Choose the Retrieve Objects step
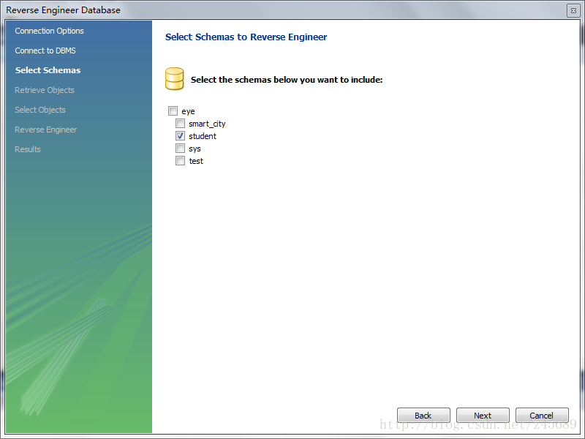This screenshot has height=439, width=585. 45,90
